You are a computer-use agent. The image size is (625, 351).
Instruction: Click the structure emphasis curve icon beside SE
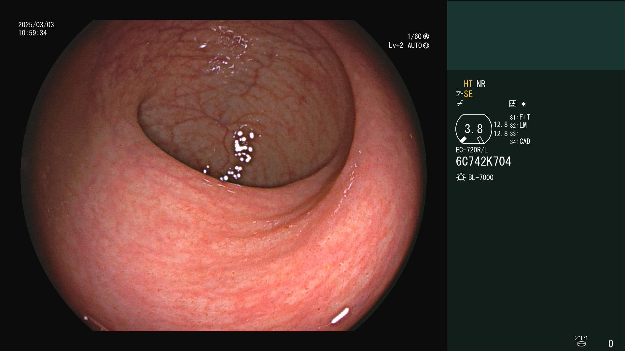tap(459, 94)
